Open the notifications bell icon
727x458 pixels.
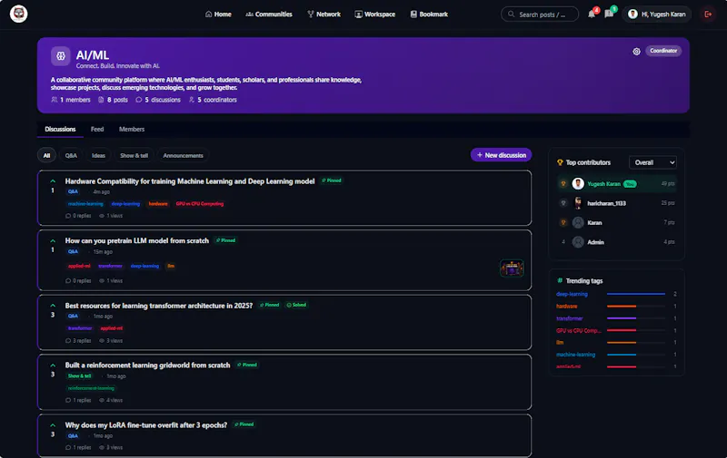pos(592,15)
